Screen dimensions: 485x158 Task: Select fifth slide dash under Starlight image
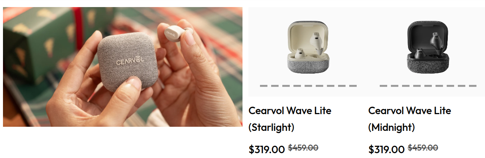point(308,86)
